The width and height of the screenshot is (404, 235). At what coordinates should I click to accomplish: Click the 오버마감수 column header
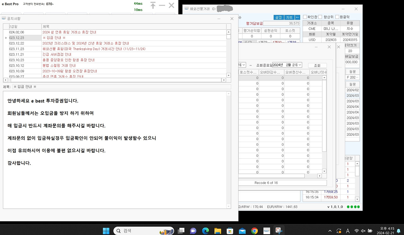pyautogui.click(x=271, y=72)
